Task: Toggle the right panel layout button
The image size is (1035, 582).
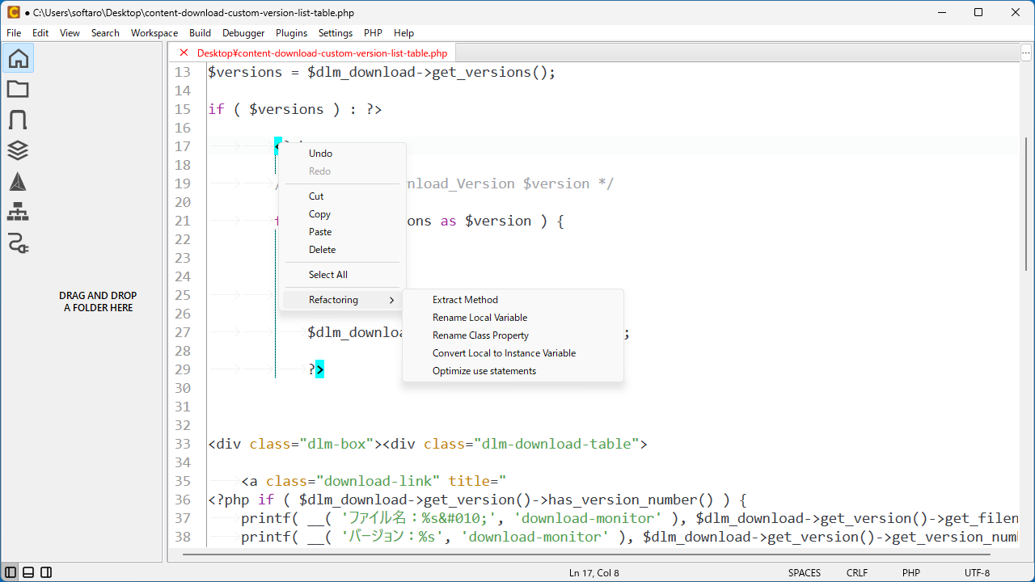Action: coord(46,572)
